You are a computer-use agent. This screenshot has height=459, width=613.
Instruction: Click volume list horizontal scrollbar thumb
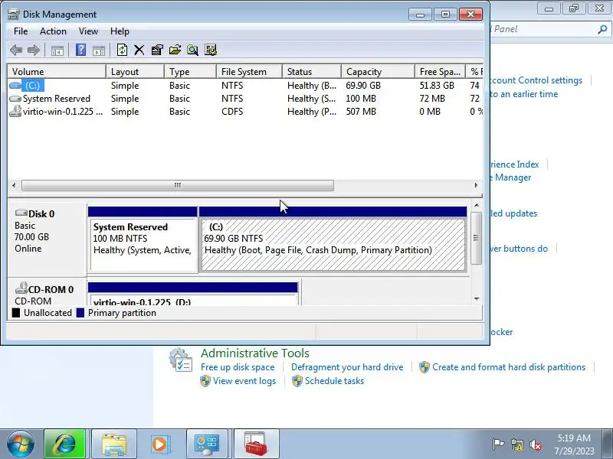[x=178, y=185]
